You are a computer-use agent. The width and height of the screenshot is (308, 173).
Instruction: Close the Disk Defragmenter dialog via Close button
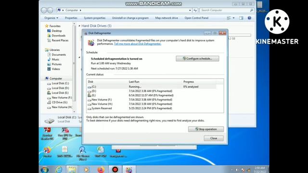click(214, 138)
